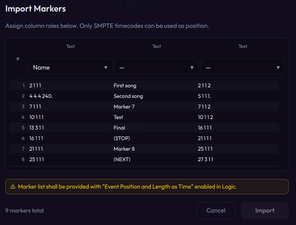Click the '10 1 1 1' cell in row 4
The width and height of the screenshot is (296, 225).
[x=36, y=117]
